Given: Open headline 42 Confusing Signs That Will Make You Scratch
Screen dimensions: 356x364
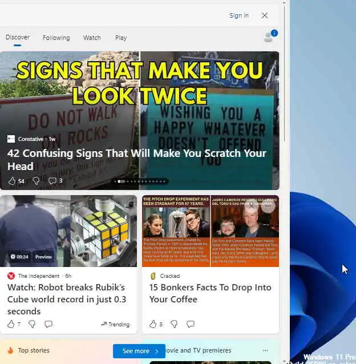Looking at the screenshot, I should [x=136, y=160].
